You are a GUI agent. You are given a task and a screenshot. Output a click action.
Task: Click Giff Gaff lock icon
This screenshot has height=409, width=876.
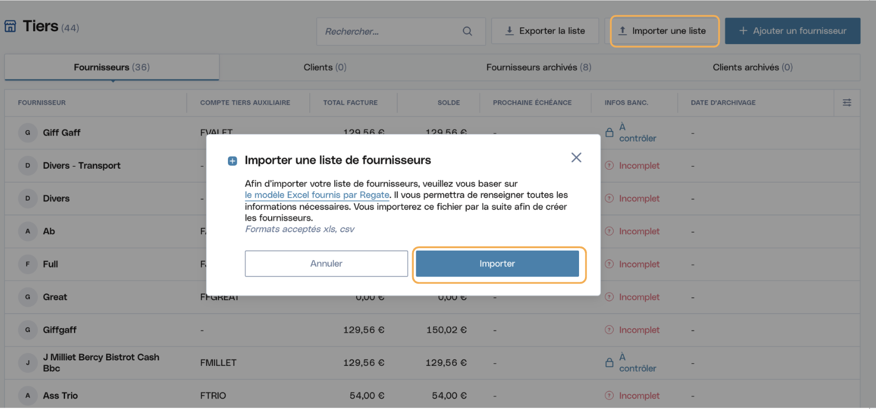click(609, 133)
